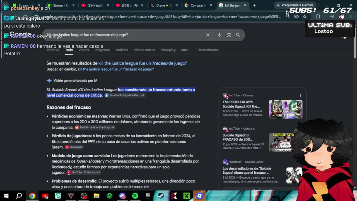Viewport: 357px width, 201px height.
Task: Open 'Los desarrolladores de Suicide Squad' article
Action: tap(247, 171)
